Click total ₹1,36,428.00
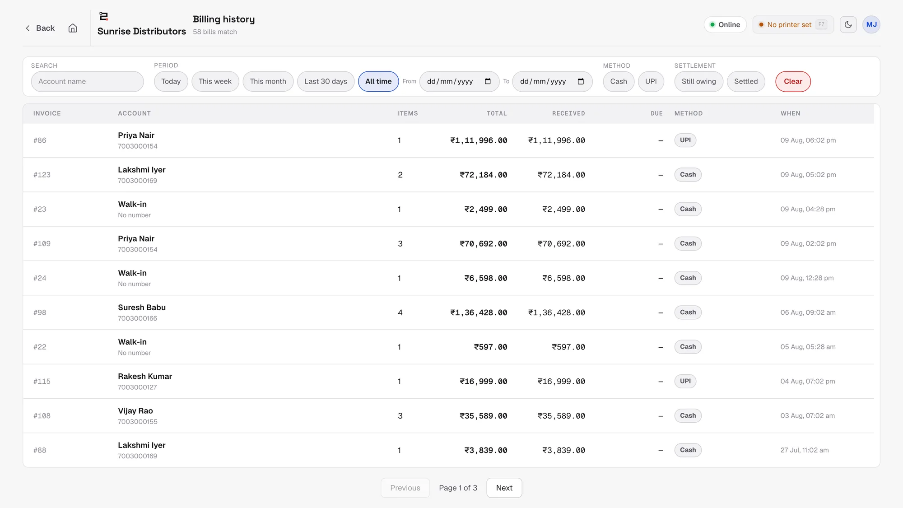The image size is (903, 508). 479,312
